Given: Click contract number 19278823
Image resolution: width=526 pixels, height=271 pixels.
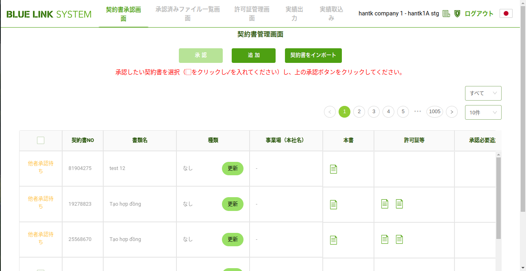Looking at the screenshot, I should [80, 204].
